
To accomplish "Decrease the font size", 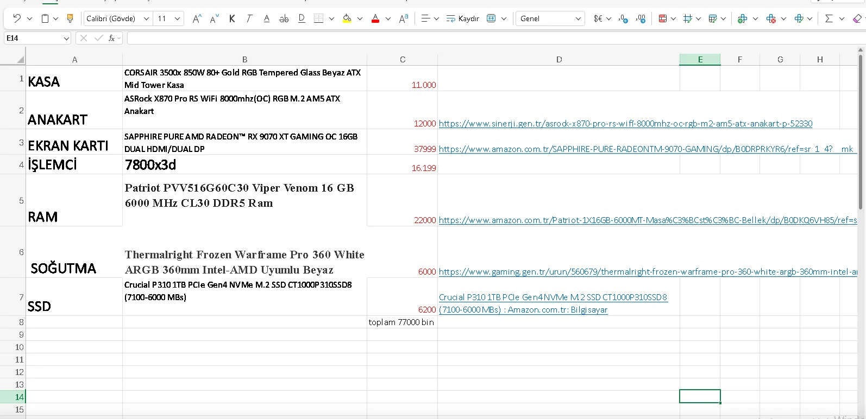I will [x=215, y=18].
